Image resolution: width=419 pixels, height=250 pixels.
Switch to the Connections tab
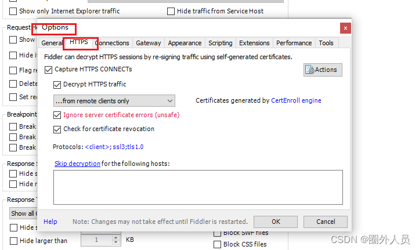pos(113,43)
